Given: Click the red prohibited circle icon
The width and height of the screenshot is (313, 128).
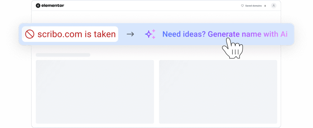Looking at the screenshot, I should coord(30,34).
